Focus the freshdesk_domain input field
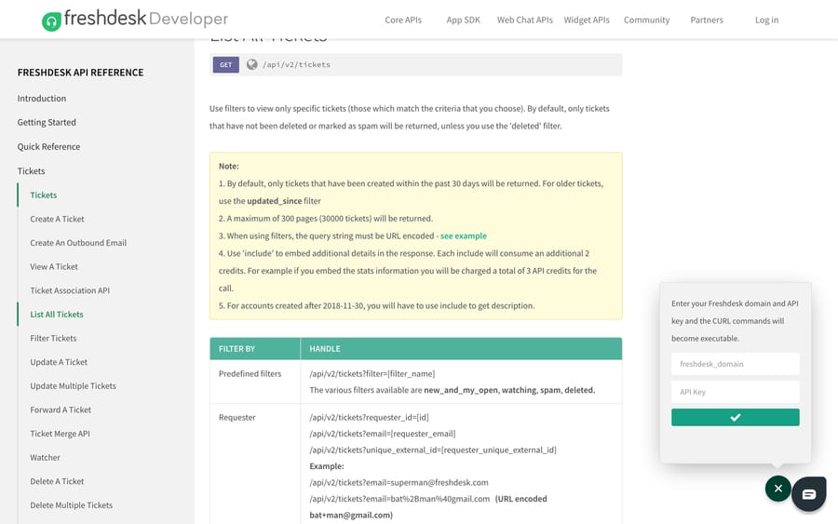Viewport: 838px width, 524px height. click(x=736, y=364)
